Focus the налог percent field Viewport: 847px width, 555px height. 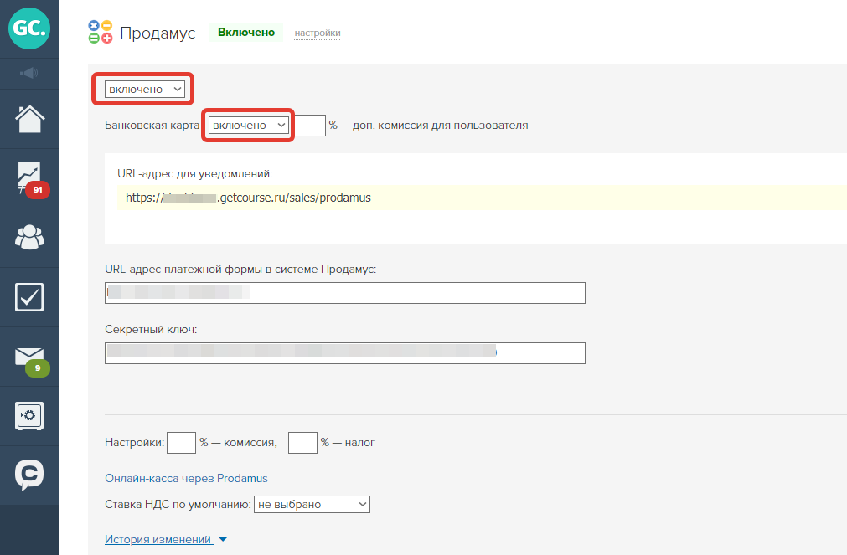tap(302, 443)
